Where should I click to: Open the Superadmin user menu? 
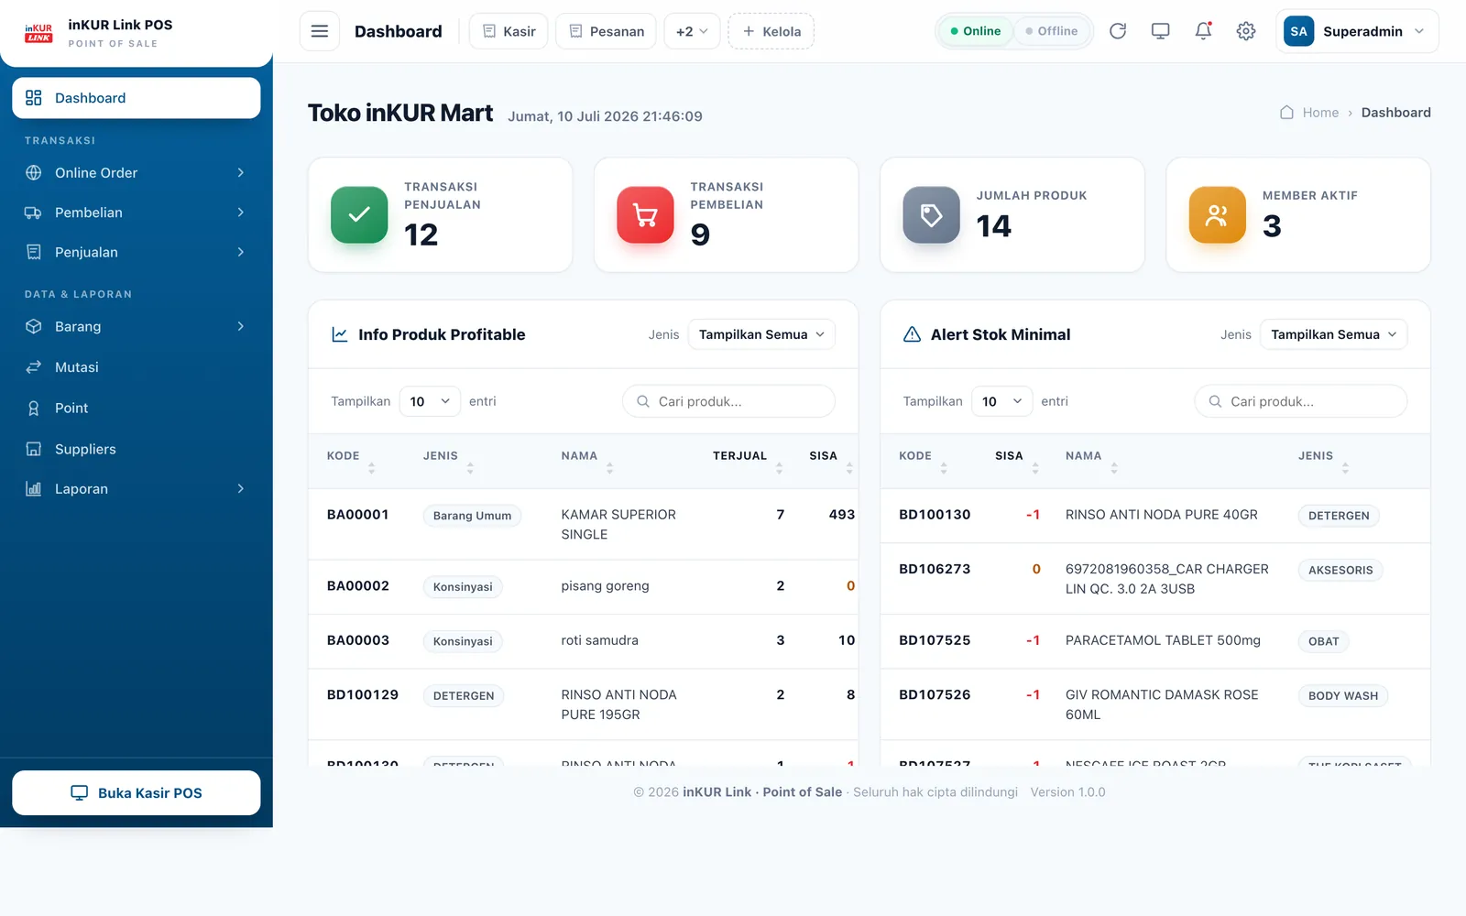1357,31
